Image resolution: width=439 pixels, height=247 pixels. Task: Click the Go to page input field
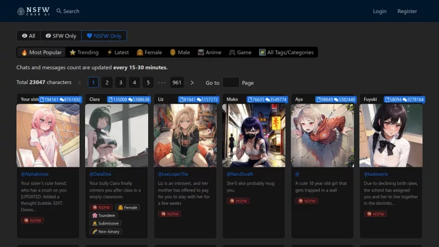pos(230,83)
